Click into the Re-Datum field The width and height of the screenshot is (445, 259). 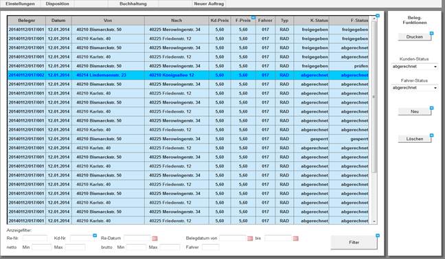tap(137, 238)
